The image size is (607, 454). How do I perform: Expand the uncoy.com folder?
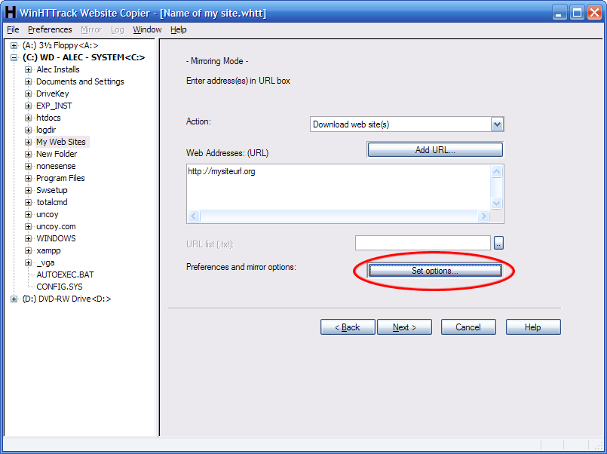pos(28,226)
